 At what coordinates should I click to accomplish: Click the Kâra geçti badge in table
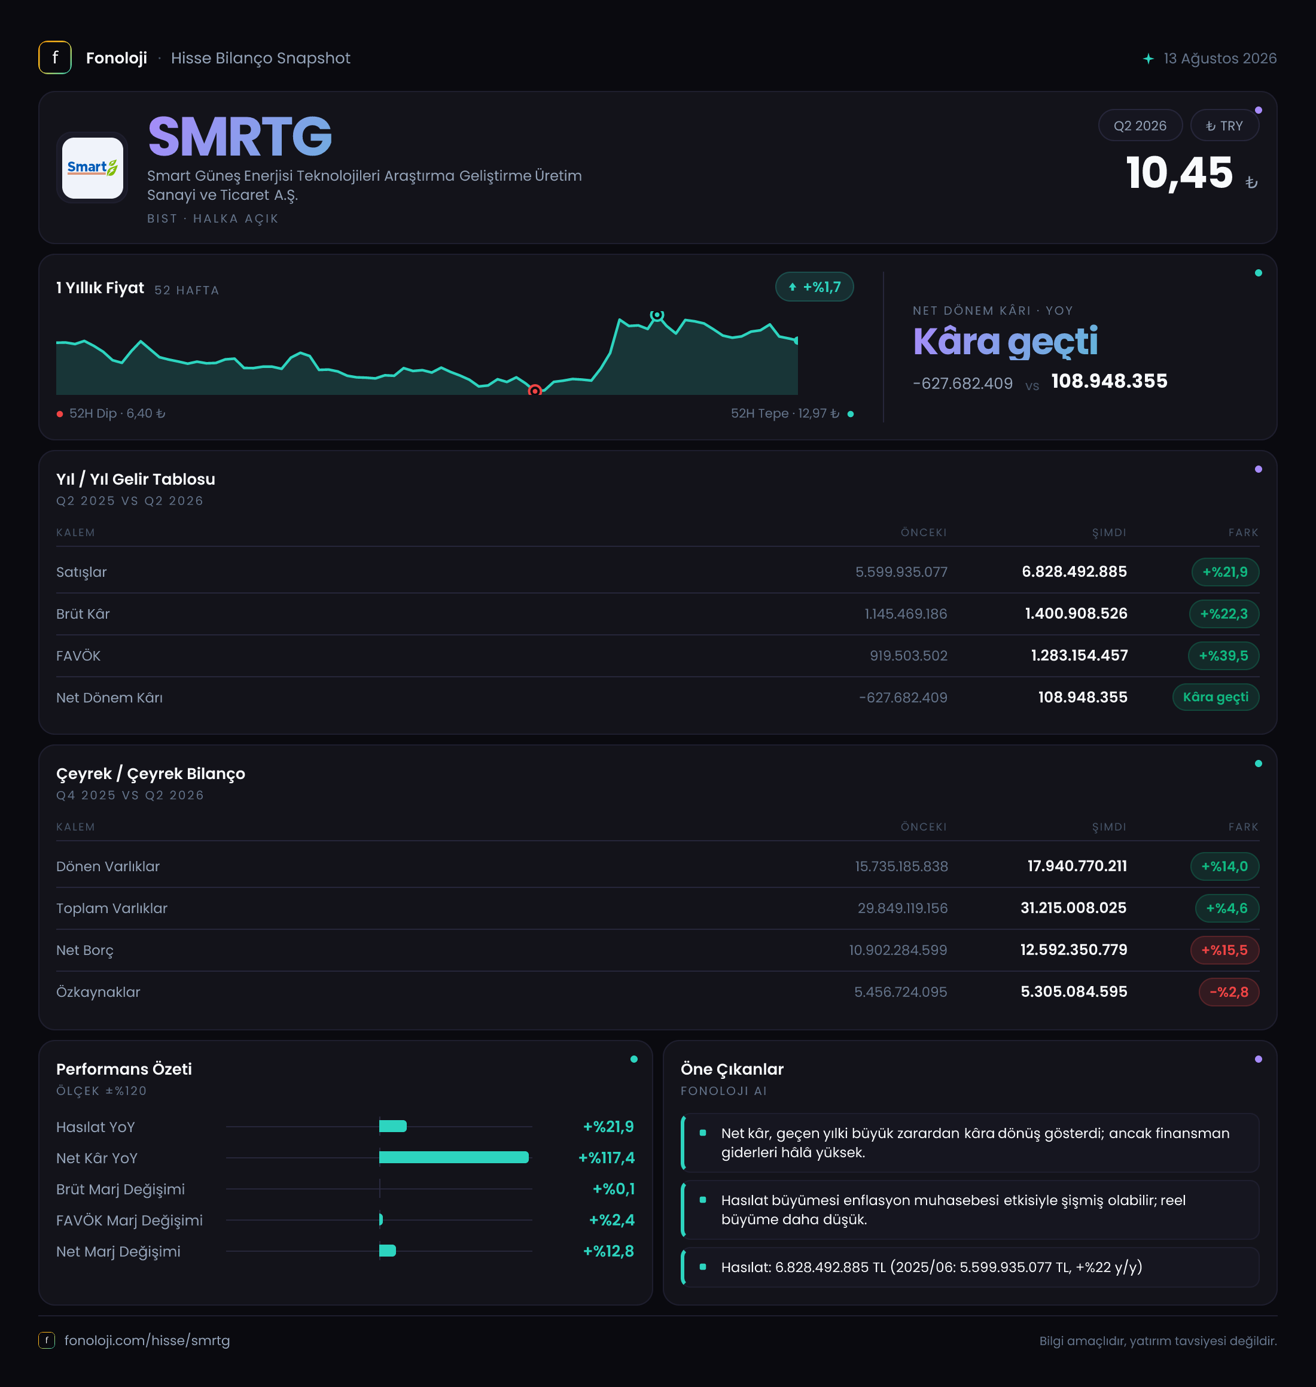[x=1216, y=697]
